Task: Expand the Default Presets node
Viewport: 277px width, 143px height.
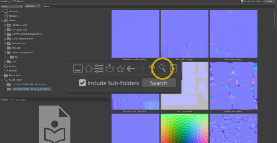Action: [5, 43]
